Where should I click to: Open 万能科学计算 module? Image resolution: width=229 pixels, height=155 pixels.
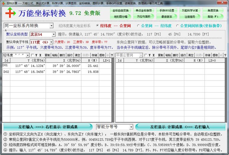coord(190,11)
